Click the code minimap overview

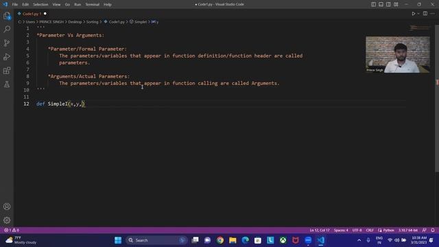(x=420, y=28)
